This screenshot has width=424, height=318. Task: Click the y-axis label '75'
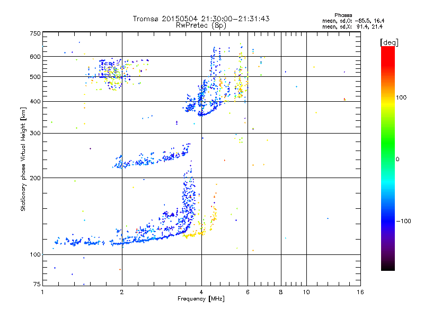pyautogui.click(x=37, y=284)
